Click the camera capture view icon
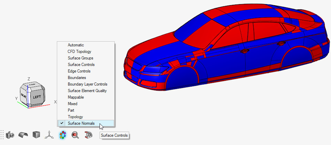 coord(11,135)
